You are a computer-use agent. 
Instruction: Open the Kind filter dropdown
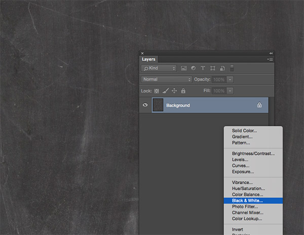click(x=159, y=68)
